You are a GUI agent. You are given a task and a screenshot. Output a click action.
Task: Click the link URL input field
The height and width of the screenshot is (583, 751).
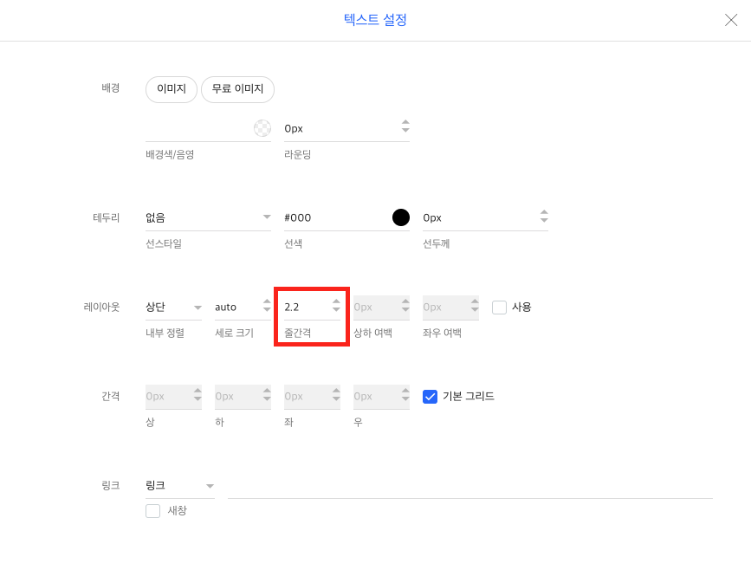pos(469,486)
